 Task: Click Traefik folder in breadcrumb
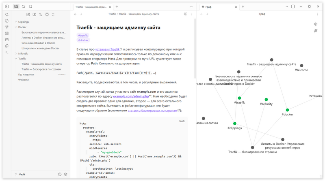pyautogui.click(x=112, y=14)
